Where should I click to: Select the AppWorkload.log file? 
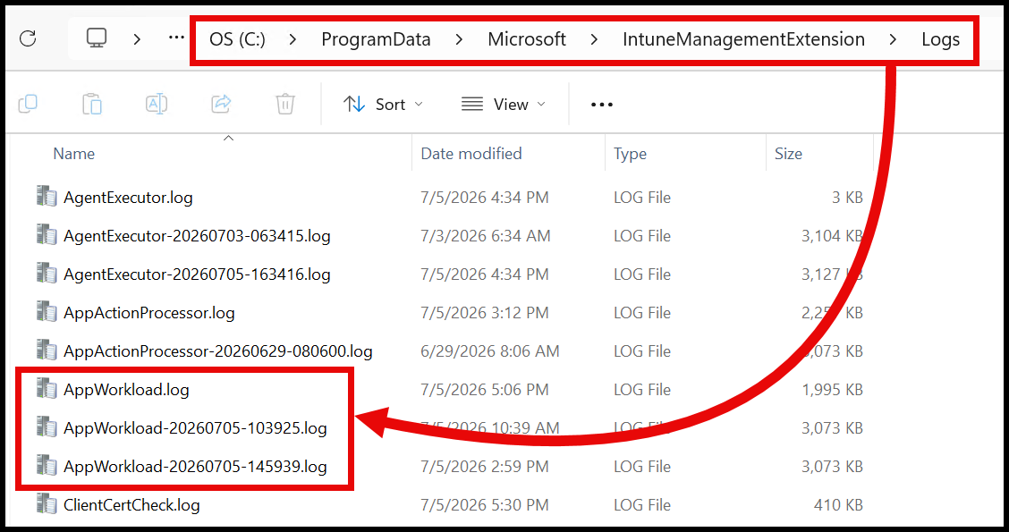point(126,390)
